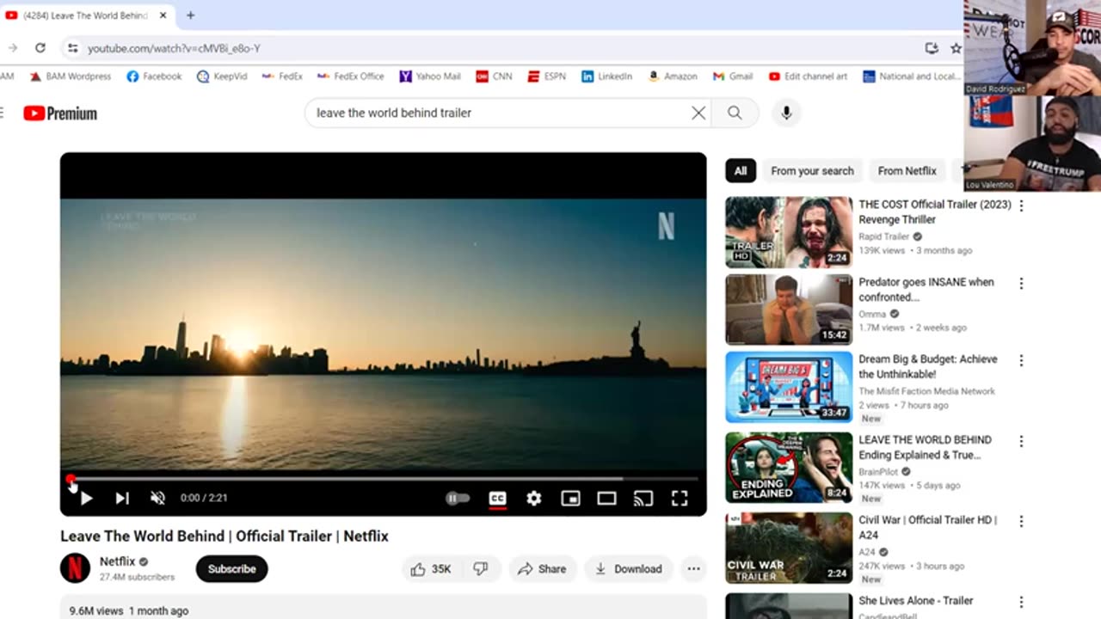The width and height of the screenshot is (1101, 619).
Task: Open player settings gear
Action: (534, 498)
